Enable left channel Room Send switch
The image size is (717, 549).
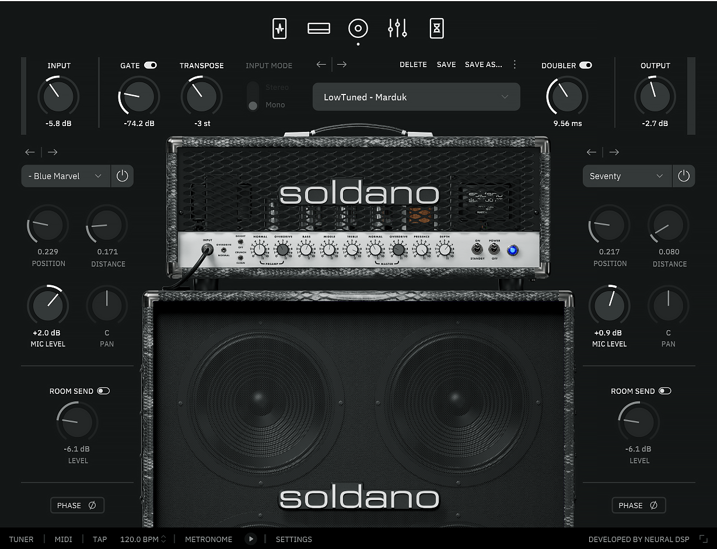(x=103, y=391)
